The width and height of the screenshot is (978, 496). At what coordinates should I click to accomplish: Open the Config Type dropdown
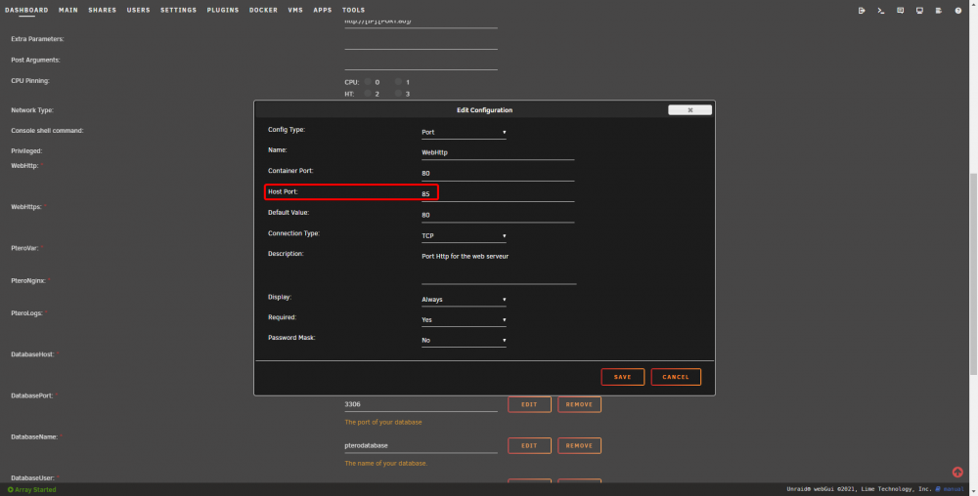point(464,132)
